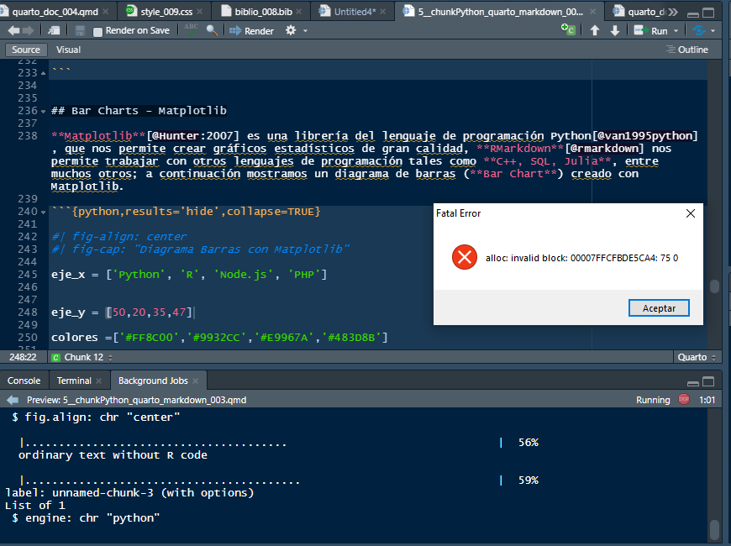The width and height of the screenshot is (731, 546).
Task: Close the Fatal Error dialog
Action: pos(691,213)
